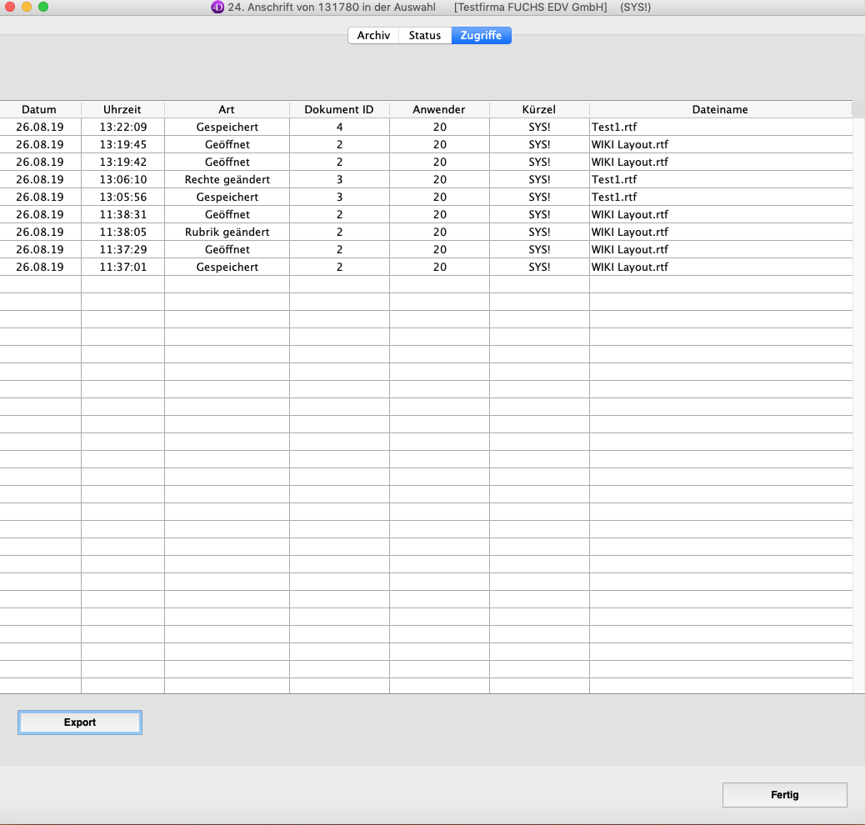Click the Dokument ID column header
The height and width of the screenshot is (825, 865).
pyautogui.click(x=339, y=110)
